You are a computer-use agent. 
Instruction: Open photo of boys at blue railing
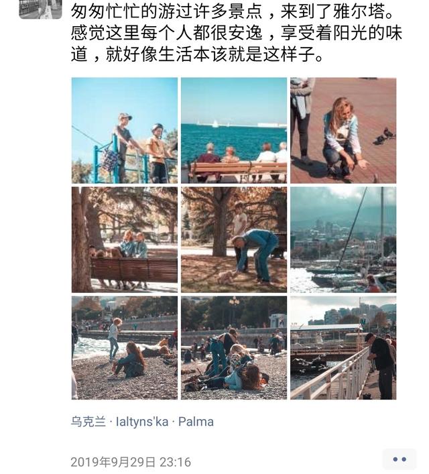coord(125,130)
